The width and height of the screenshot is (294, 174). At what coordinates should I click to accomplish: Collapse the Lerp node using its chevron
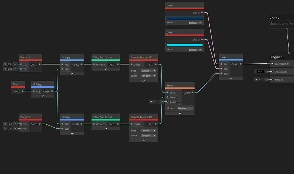[x=231, y=78]
